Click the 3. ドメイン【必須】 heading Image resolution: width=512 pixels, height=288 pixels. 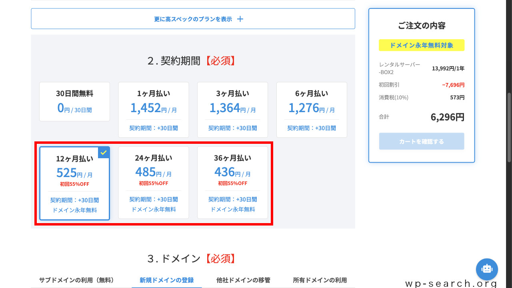tap(193, 259)
